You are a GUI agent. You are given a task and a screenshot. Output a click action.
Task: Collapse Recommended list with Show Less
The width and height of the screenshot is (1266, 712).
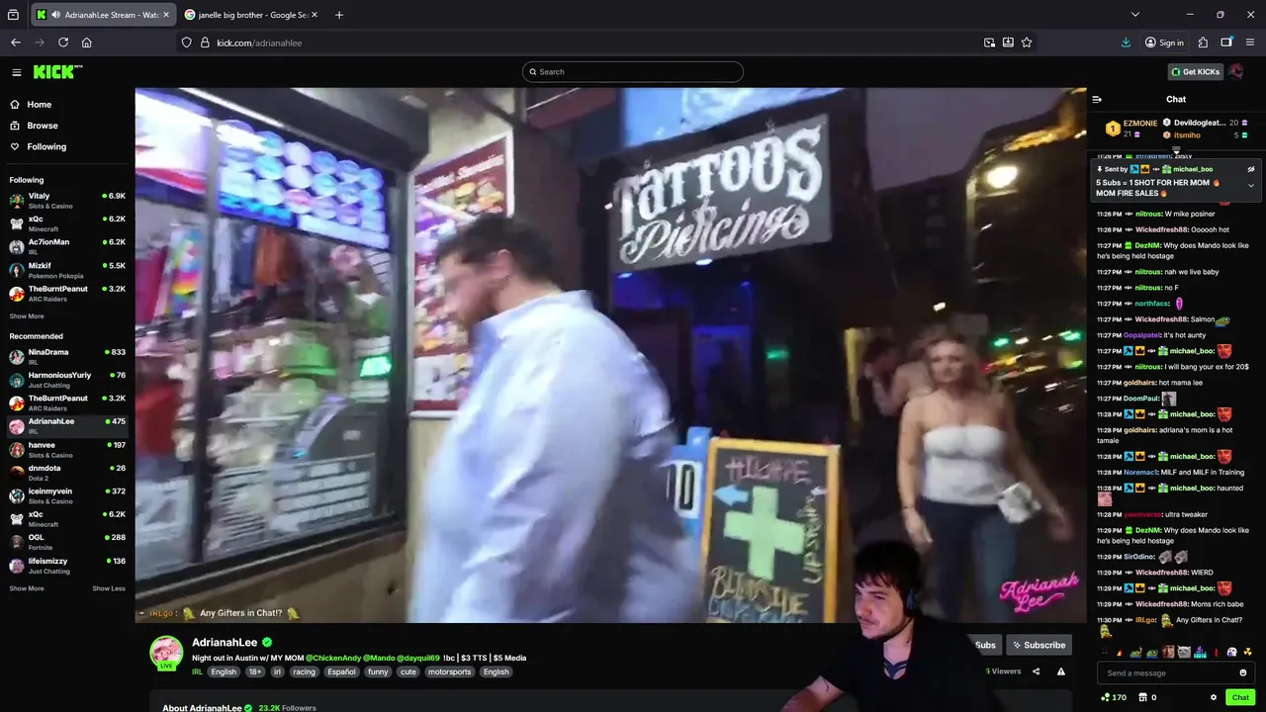pyautogui.click(x=109, y=588)
